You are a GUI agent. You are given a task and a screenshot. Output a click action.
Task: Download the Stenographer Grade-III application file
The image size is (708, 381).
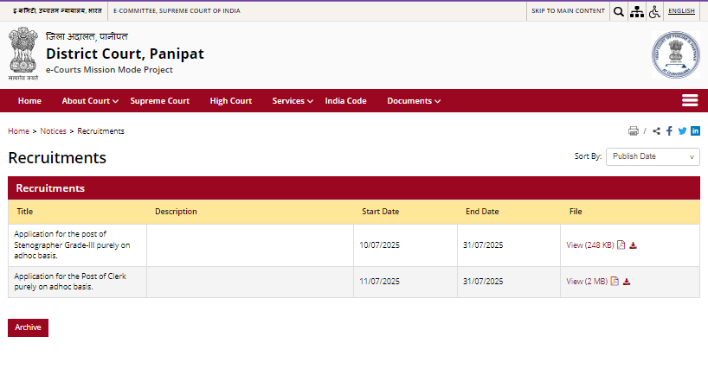tap(633, 245)
